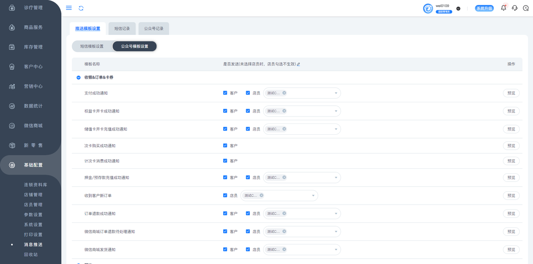This screenshot has width=533, height=264.
Task: Open staff dropdown arrow for 订单退款成功通知
Action: tap(336, 213)
